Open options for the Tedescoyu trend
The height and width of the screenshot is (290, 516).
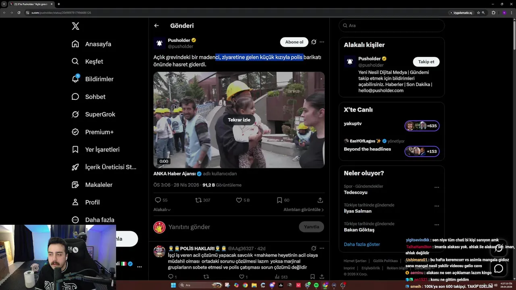437,188
